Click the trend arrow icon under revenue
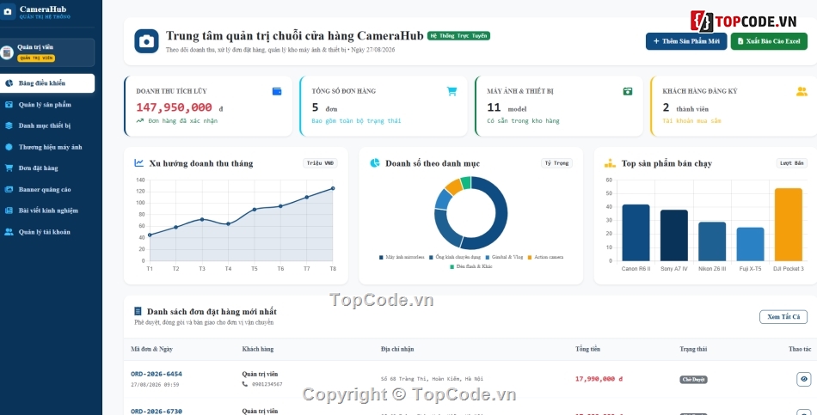The image size is (817, 415). pyautogui.click(x=139, y=121)
